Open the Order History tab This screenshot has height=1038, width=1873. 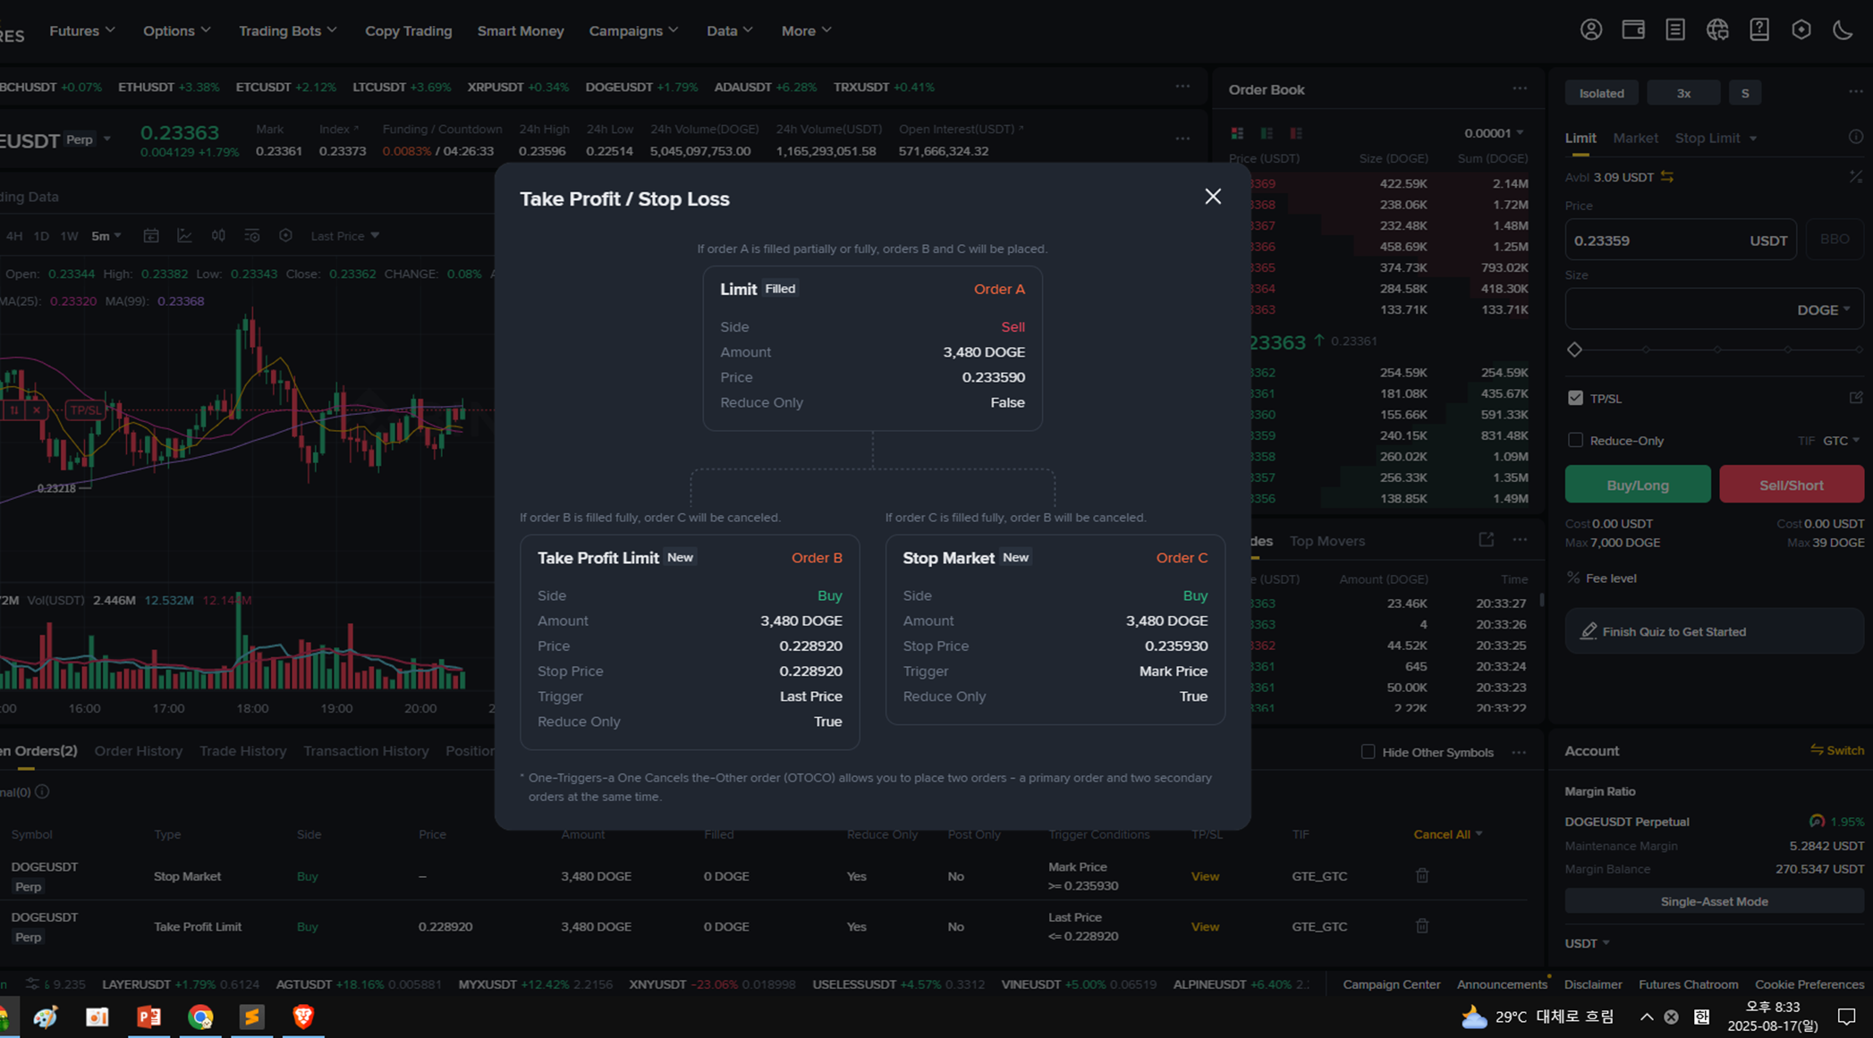(138, 751)
